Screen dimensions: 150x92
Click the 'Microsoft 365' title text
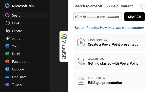[23, 6]
